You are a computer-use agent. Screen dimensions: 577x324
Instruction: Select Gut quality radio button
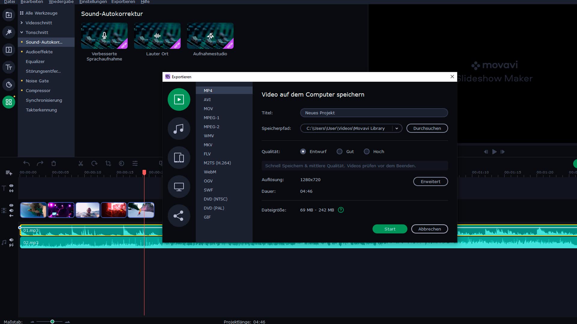click(339, 151)
